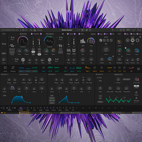Switch to the Browse view
Screen dimensions: 142x142
coord(40,30)
